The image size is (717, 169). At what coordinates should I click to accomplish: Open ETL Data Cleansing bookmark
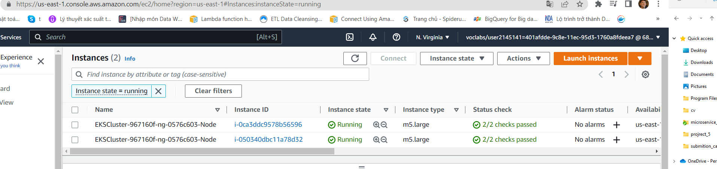coord(291,19)
